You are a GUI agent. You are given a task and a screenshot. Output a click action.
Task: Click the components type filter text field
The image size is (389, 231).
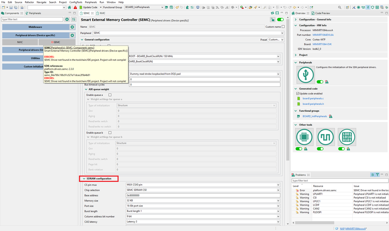point(32,19)
